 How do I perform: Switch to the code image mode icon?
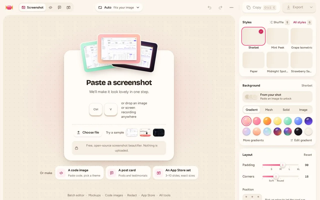(50, 7)
